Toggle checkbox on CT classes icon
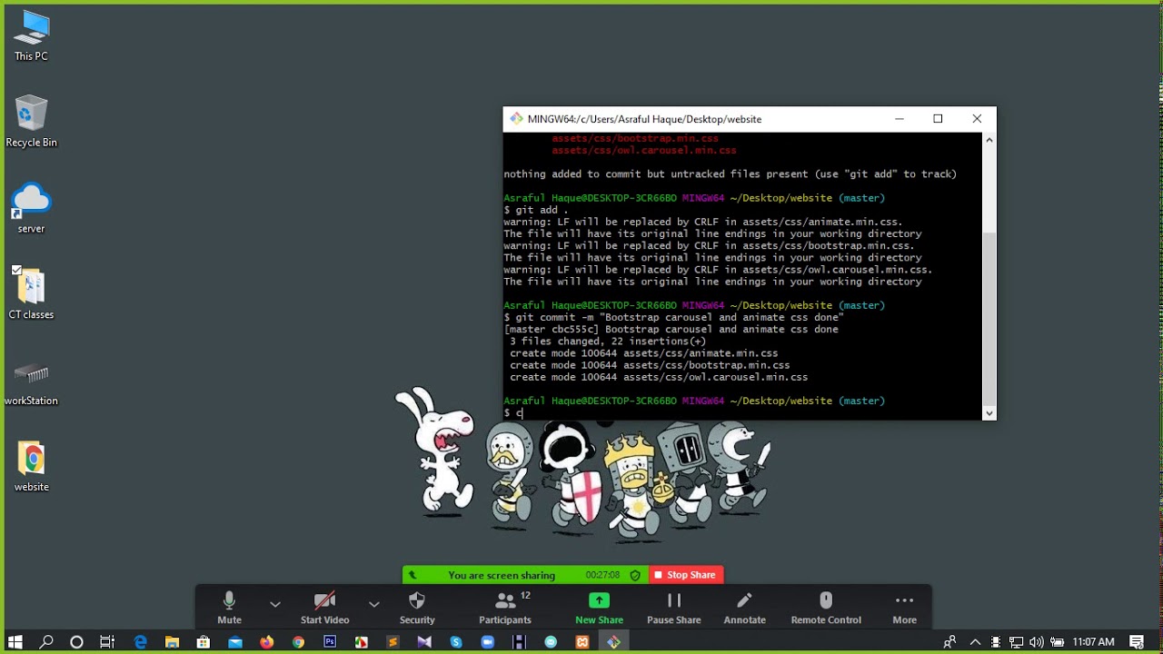The image size is (1163, 654). tap(16, 270)
